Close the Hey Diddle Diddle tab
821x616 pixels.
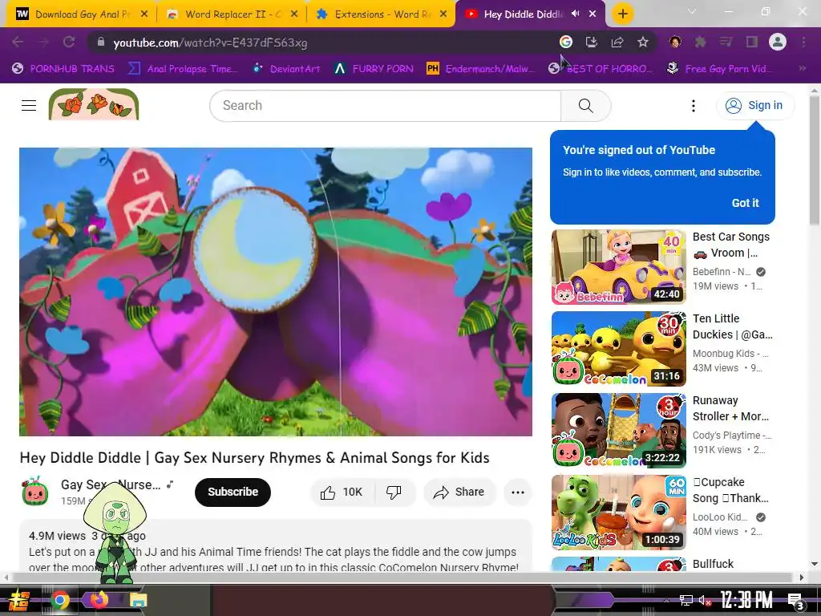(592, 14)
